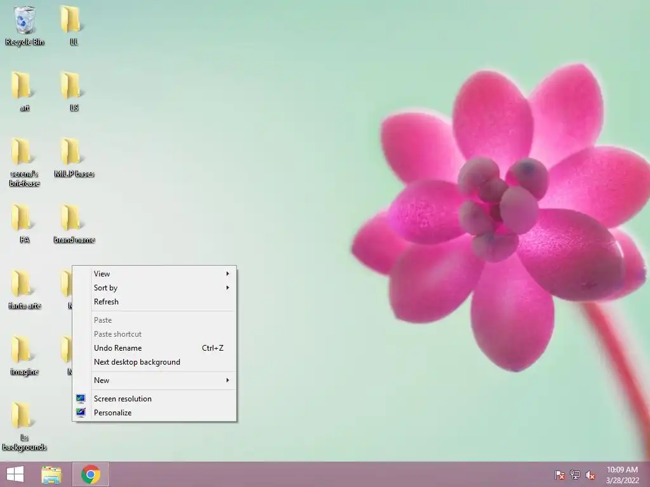Expand the New submenu
The height and width of the screenshot is (487, 650).
tap(154, 380)
